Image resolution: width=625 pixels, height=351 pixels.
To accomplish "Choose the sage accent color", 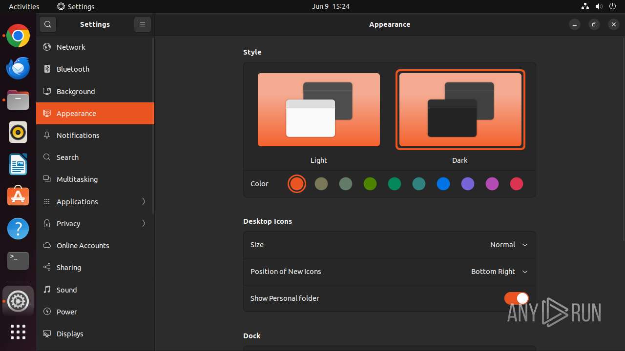I will 346,184.
